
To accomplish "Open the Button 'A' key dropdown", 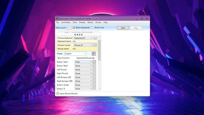I will point(84,89).
